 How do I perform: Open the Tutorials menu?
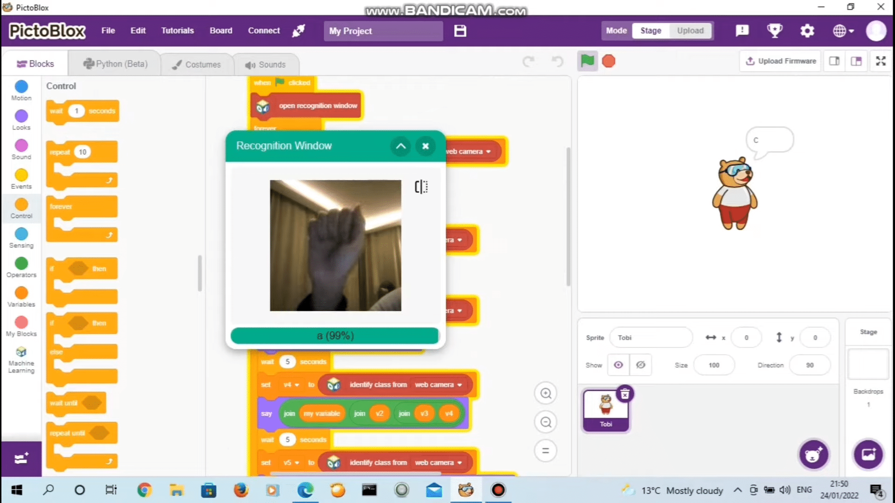pos(177,31)
